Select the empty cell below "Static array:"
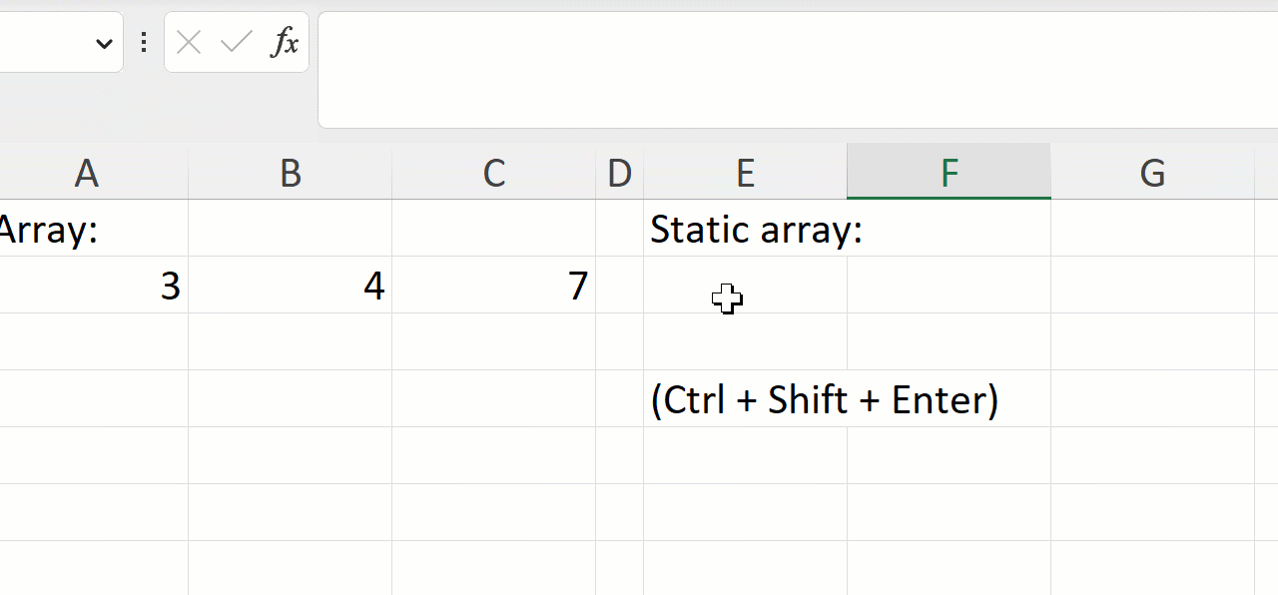The height and width of the screenshot is (595, 1278). (745, 286)
